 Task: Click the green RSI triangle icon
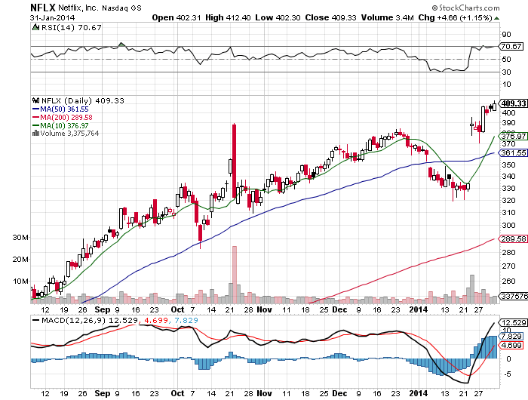35,27
